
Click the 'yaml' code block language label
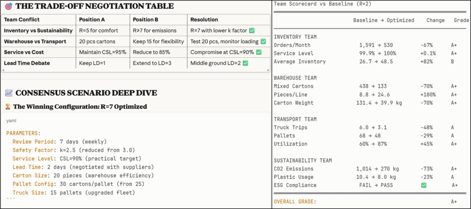tap(11, 121)
